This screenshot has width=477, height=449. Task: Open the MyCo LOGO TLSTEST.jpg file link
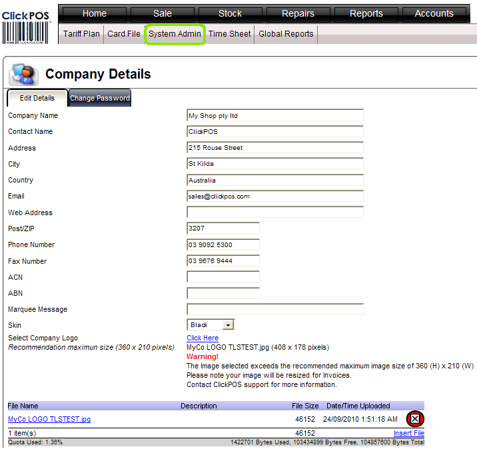tap(49, 419)
